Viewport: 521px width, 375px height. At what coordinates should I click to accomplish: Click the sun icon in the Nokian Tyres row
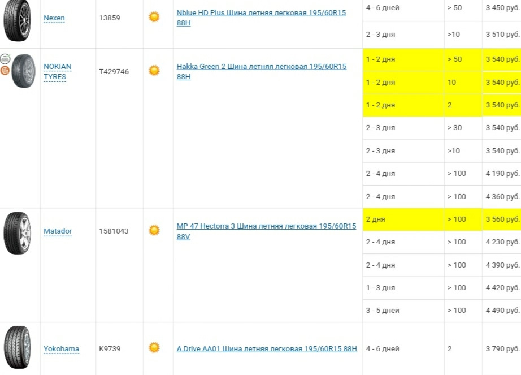[154, 71]
